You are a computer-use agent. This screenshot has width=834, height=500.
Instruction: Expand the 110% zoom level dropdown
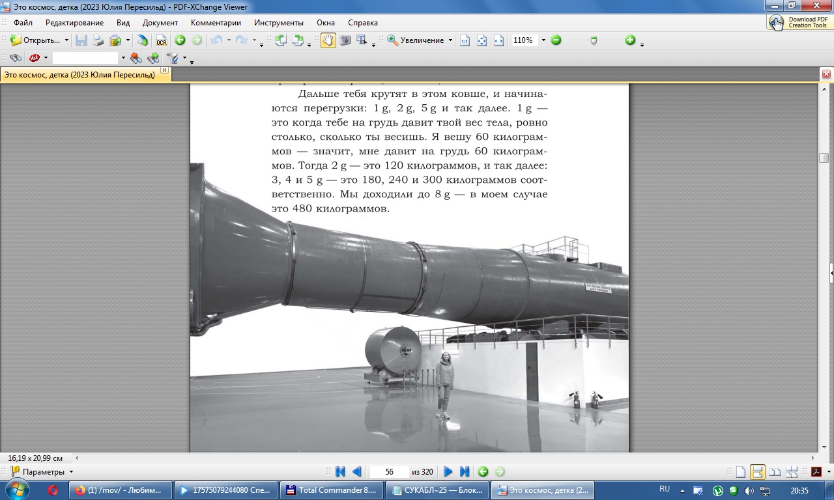coord(543,40)
